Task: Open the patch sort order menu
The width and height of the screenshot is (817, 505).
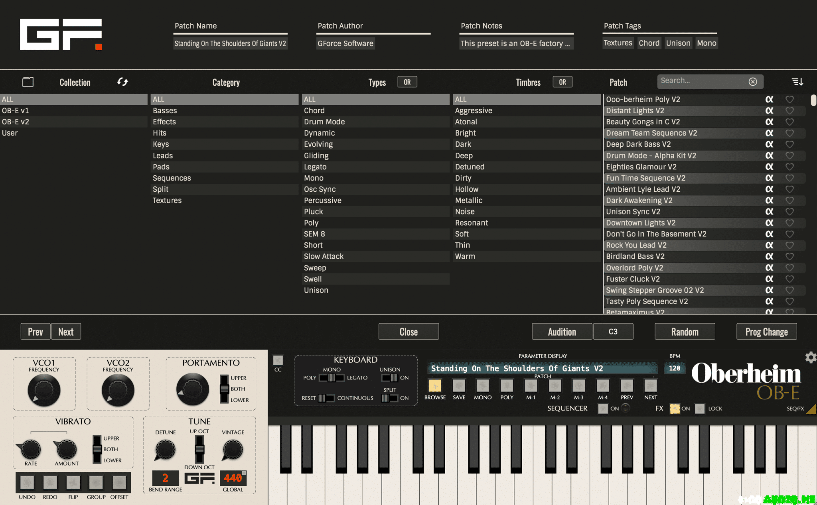Action: 797,82
